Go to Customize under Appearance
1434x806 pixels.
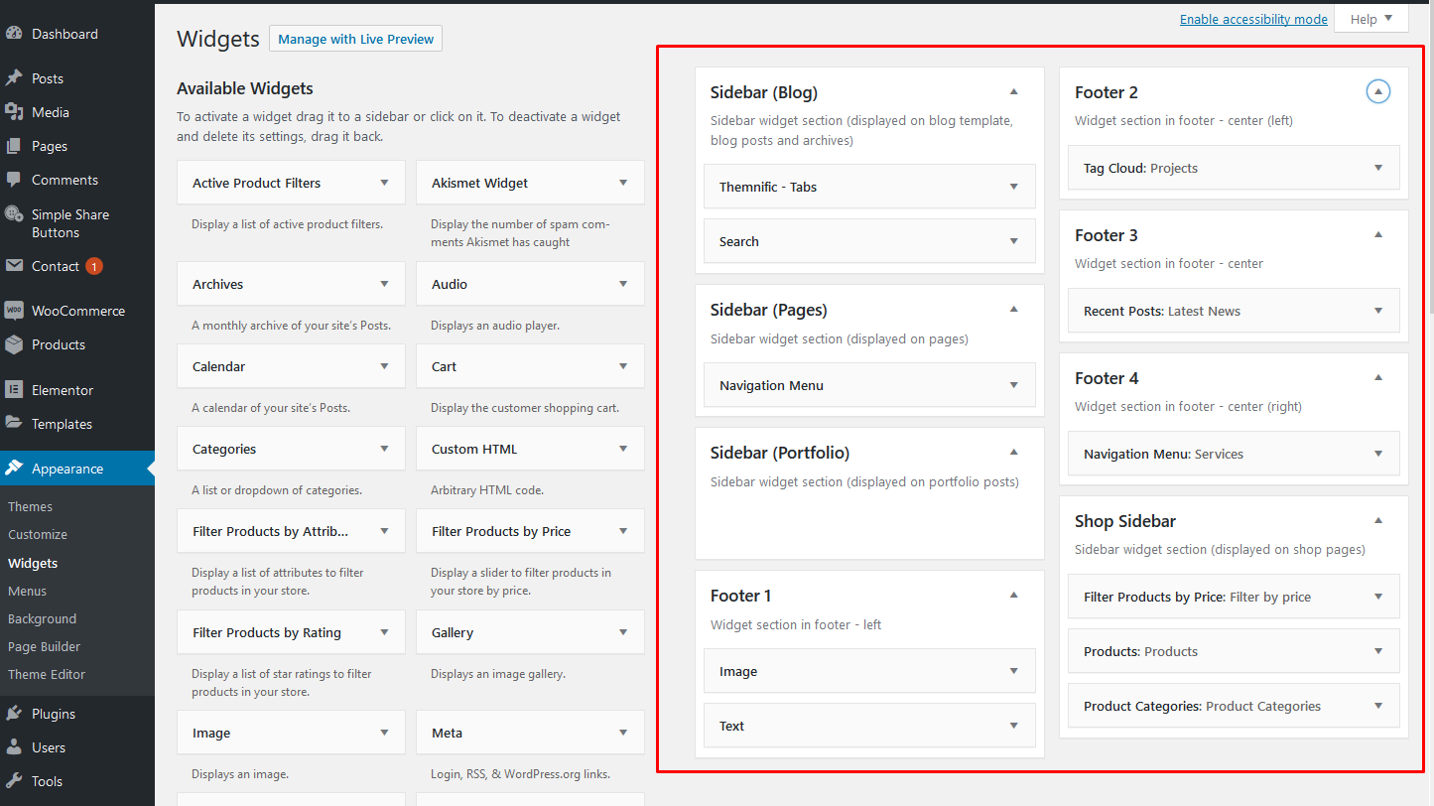pos(38,534)
